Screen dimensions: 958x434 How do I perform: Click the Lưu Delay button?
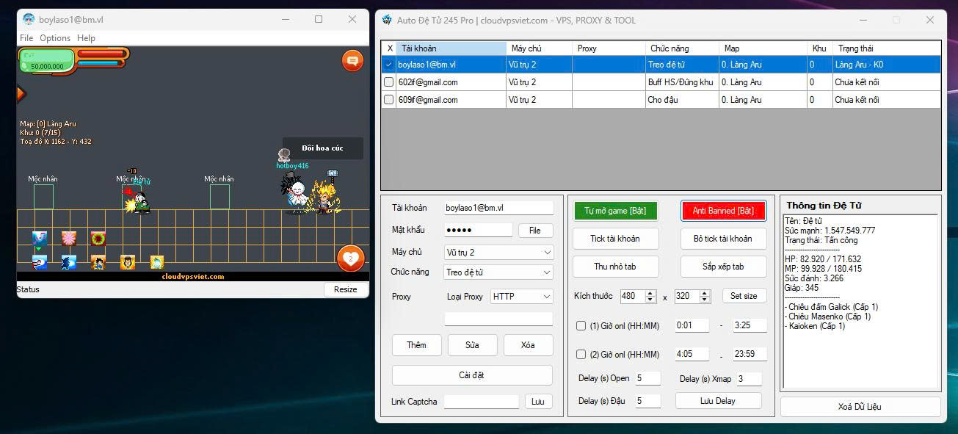718,401
